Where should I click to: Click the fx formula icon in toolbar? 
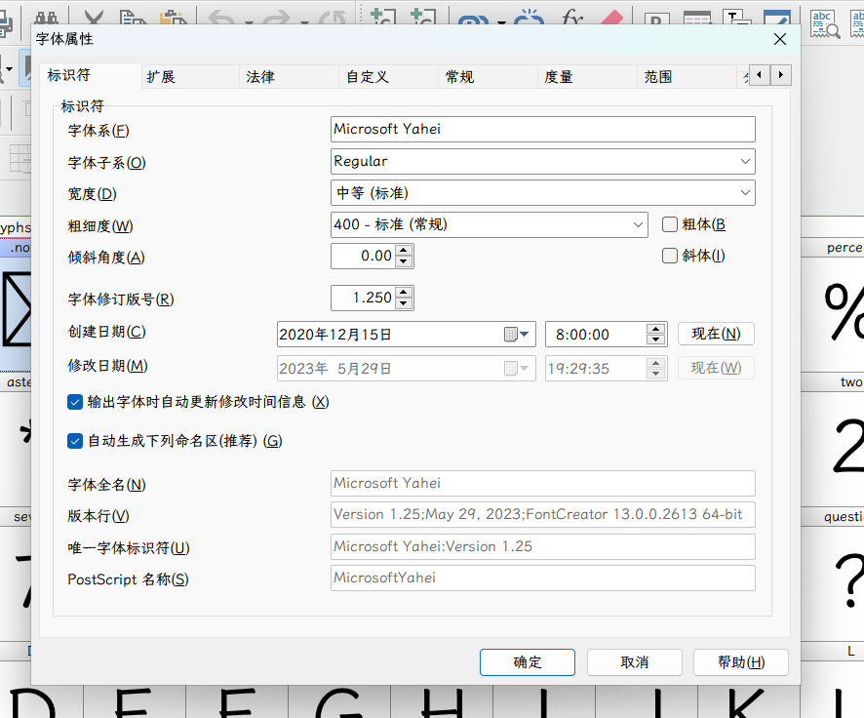point(572,17)
